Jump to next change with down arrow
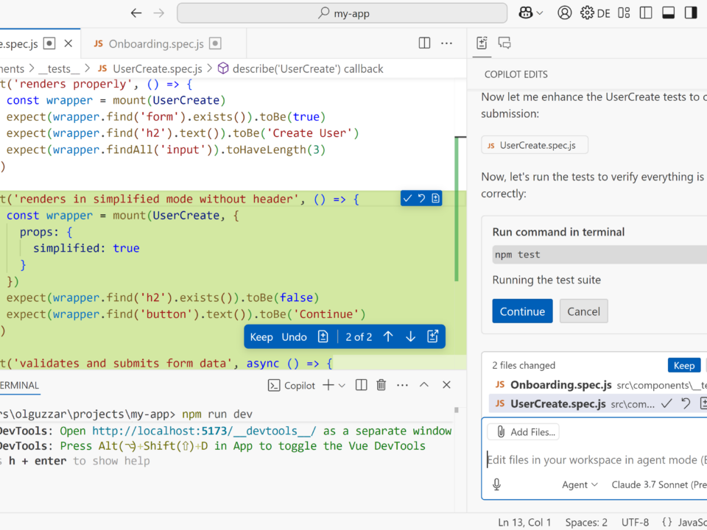The width and height of the screenshot is (707, 530). [411, 336]
